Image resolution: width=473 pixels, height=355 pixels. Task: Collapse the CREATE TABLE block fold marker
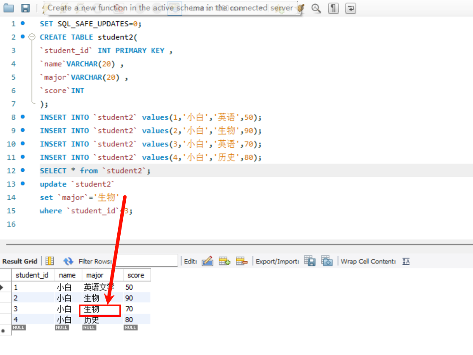pyautogui.click(x=32, y=37)
